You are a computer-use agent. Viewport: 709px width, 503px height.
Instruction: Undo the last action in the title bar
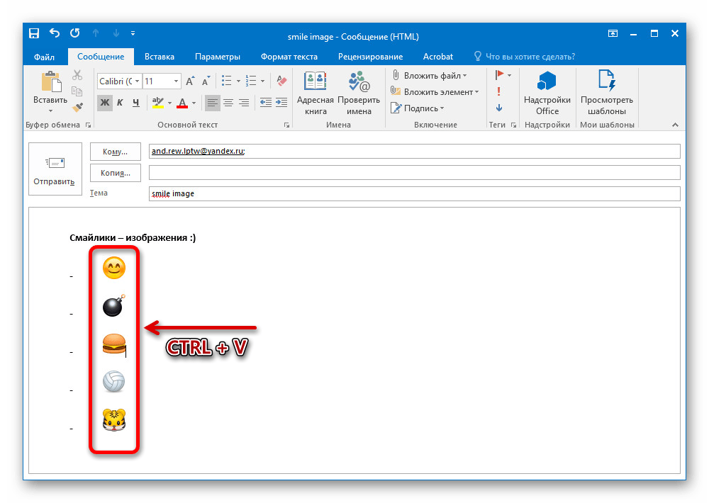[55, 33]
